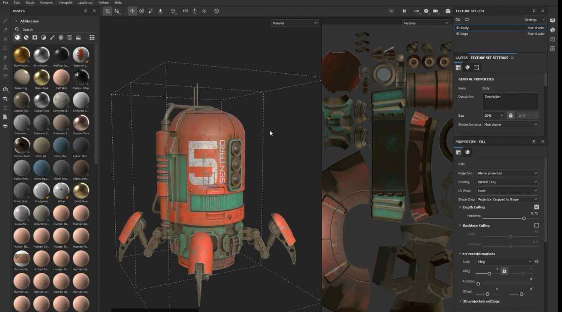Disable the Depth Culling checkbox

tap(537, 207)
